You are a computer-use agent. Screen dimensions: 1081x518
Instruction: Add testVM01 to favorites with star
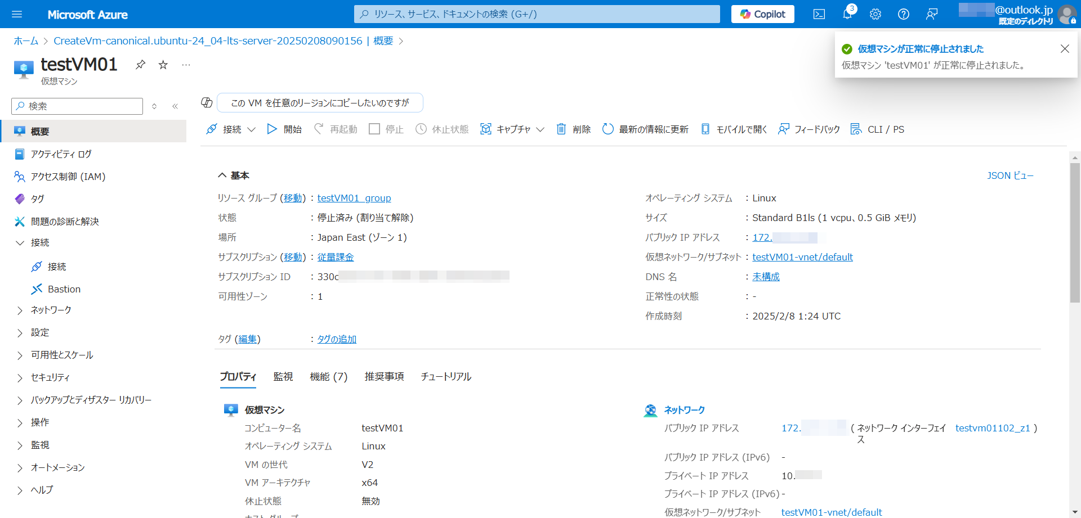pyautogui.click(x=163, y=65)
